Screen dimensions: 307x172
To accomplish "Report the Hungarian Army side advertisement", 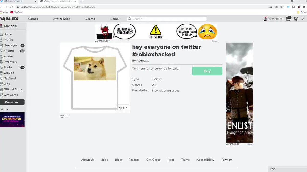I will [250, 144].
